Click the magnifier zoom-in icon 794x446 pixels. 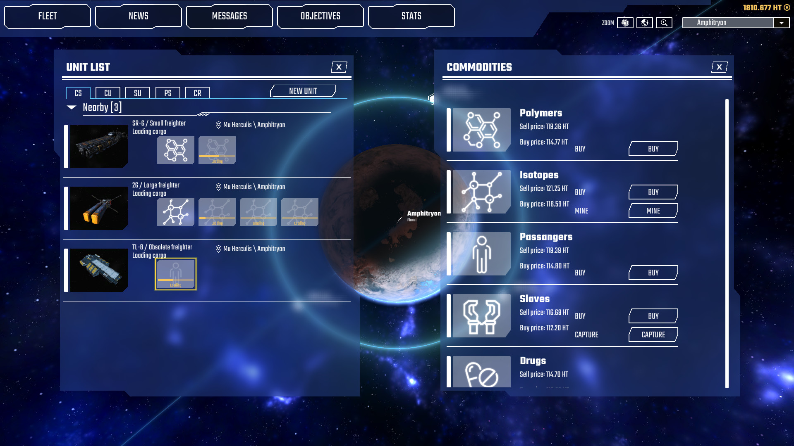(x=664, y=23)
